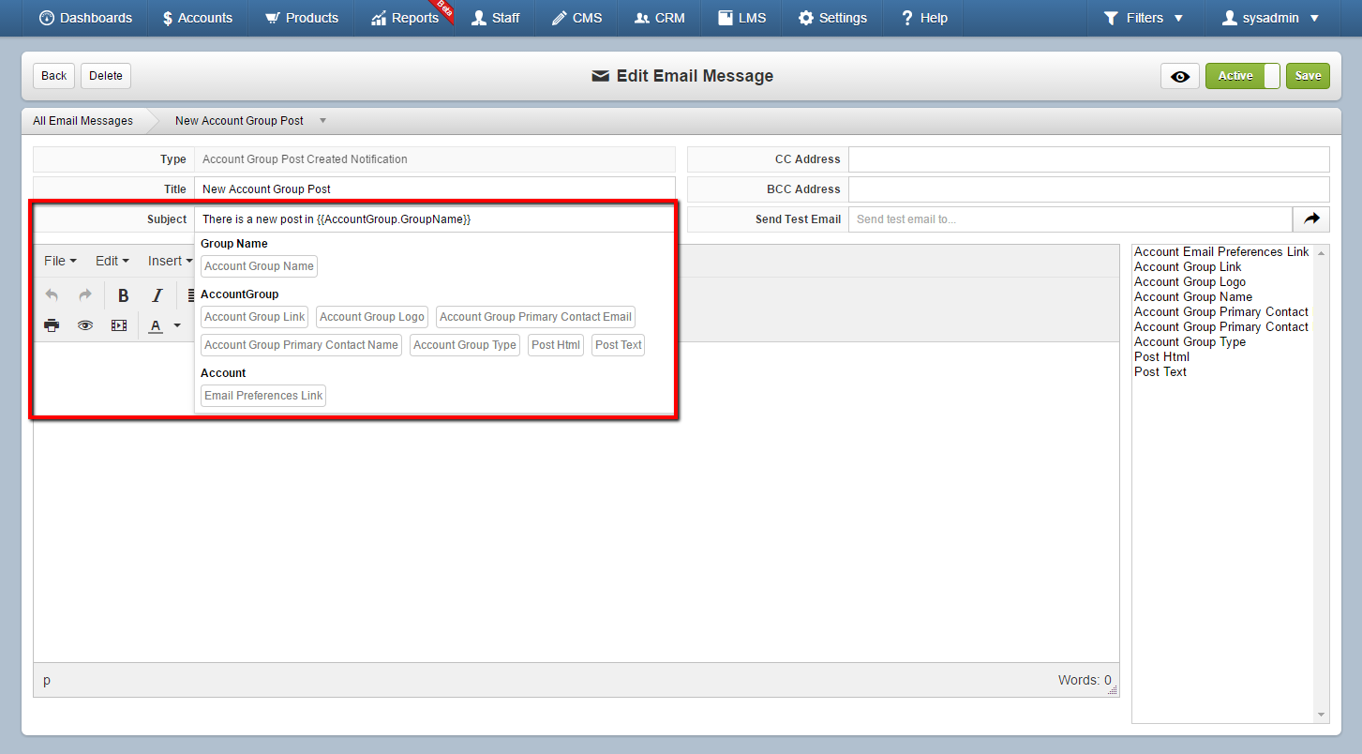
Task: Insert the Account Group Logo token chip
Action: coord(372,317)
